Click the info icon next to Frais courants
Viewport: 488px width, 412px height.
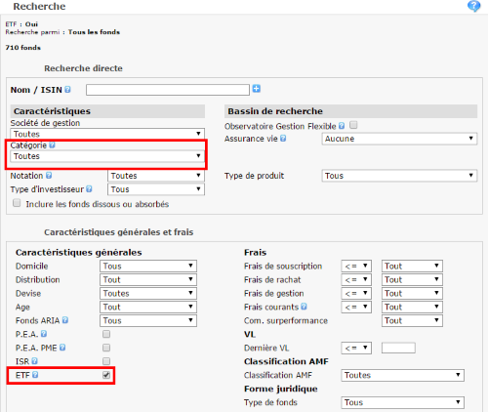[304, 307]
